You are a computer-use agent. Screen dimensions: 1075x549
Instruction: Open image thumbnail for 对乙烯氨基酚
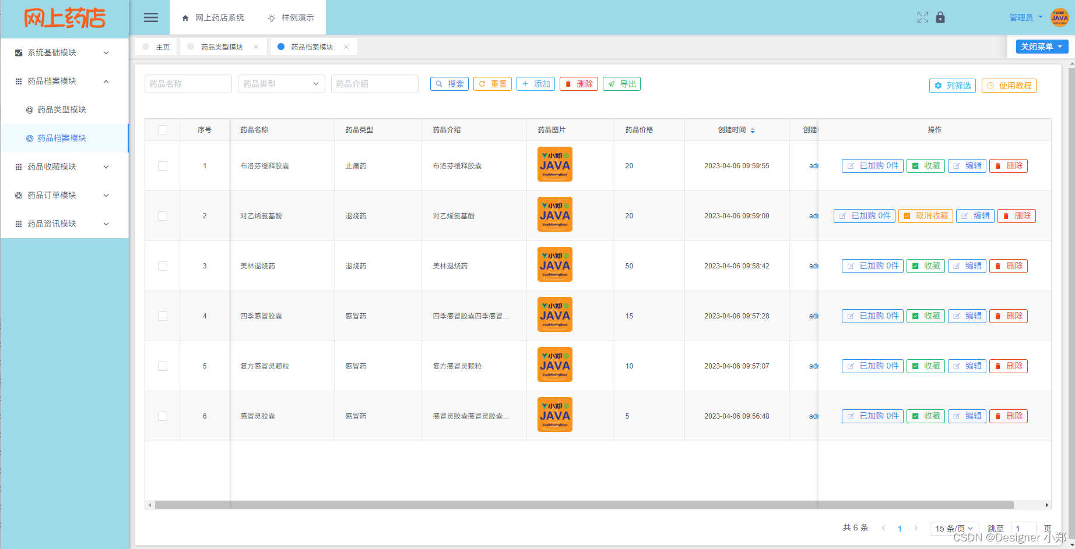(x=555, y=214)
